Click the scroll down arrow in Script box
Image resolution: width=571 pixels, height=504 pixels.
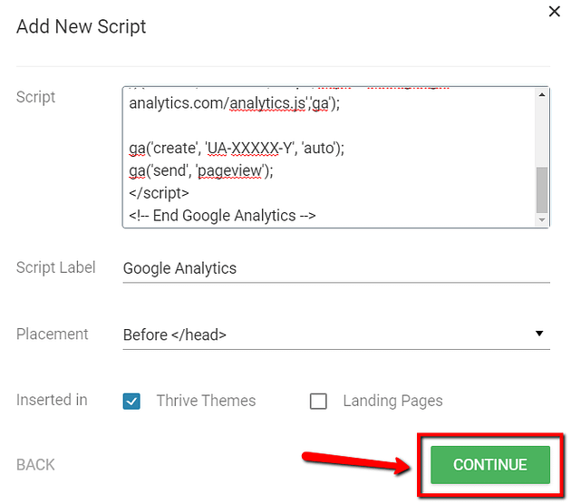click(542, 219)
